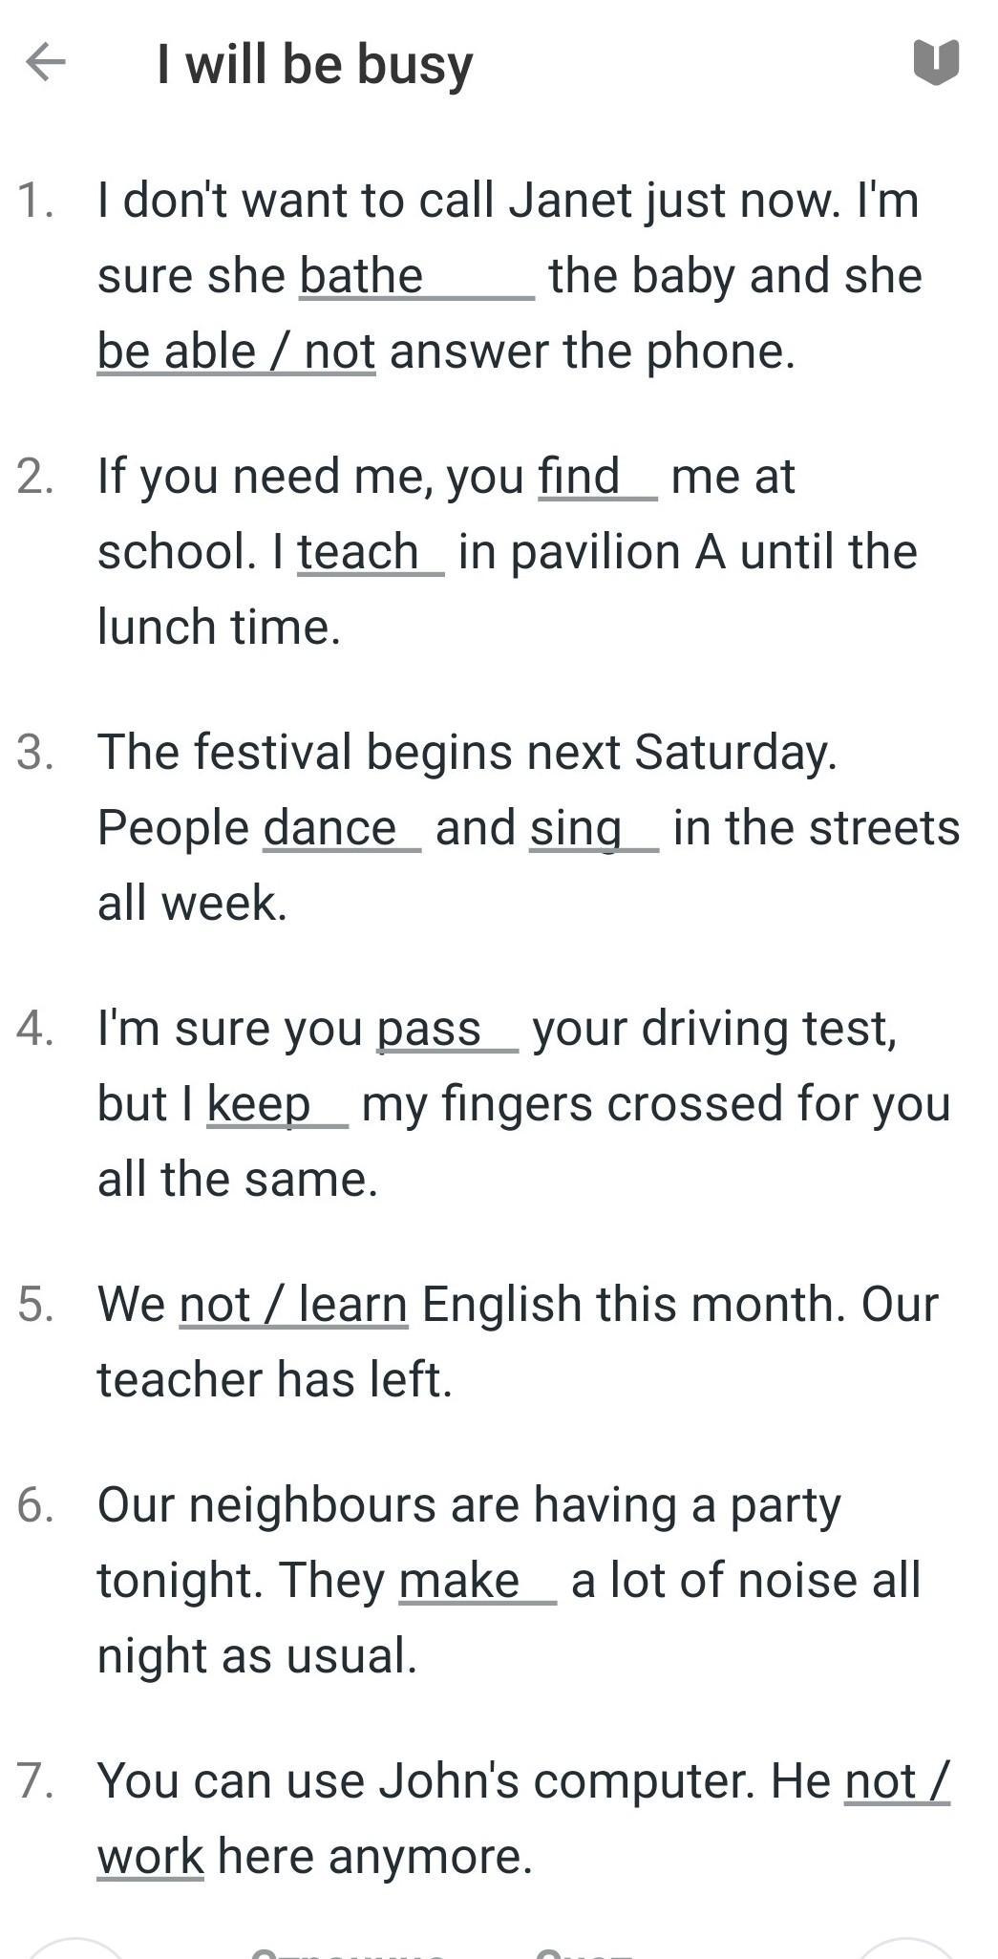Tap the text 'Our neighbours are having a party'
Screen dimensions: 998x1959
[x=468, y=1505]
